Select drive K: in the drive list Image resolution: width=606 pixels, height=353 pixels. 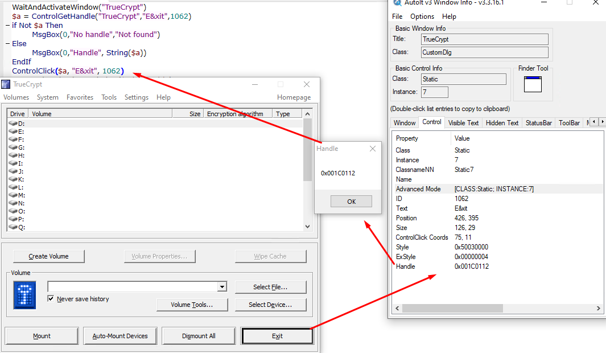[x=155, y=179]
